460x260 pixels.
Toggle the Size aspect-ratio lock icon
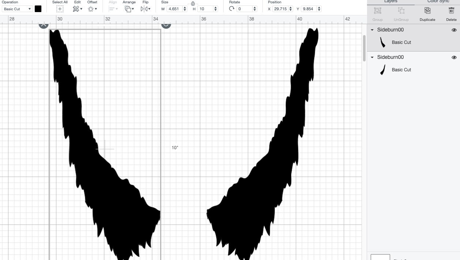pyautogui.click(x=193, y=3)
